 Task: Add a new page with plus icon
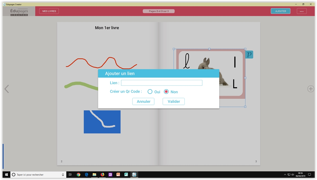(311, 89)
